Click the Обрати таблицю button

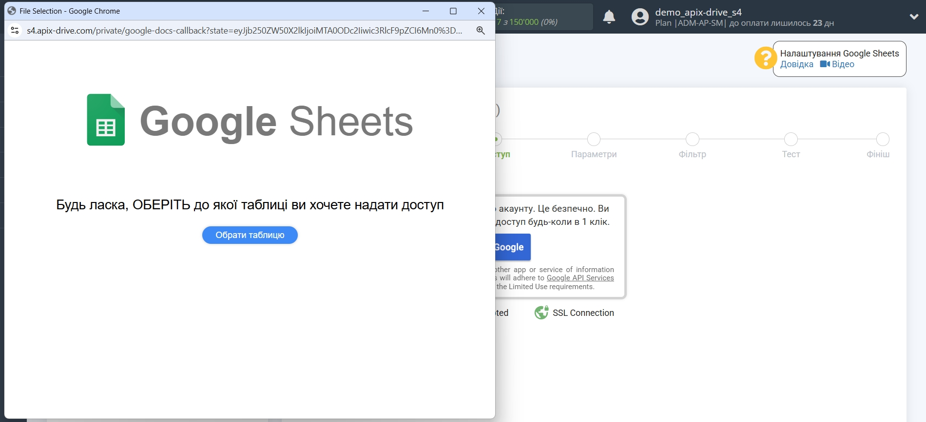pos(250,235)
